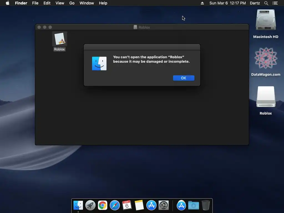
Task: Click the Roblox label under the app icon
Action: point(59,49)
